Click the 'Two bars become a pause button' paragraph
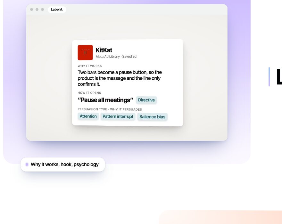The height and width of the screenshot is (224, 282). [x=120, y=78]
